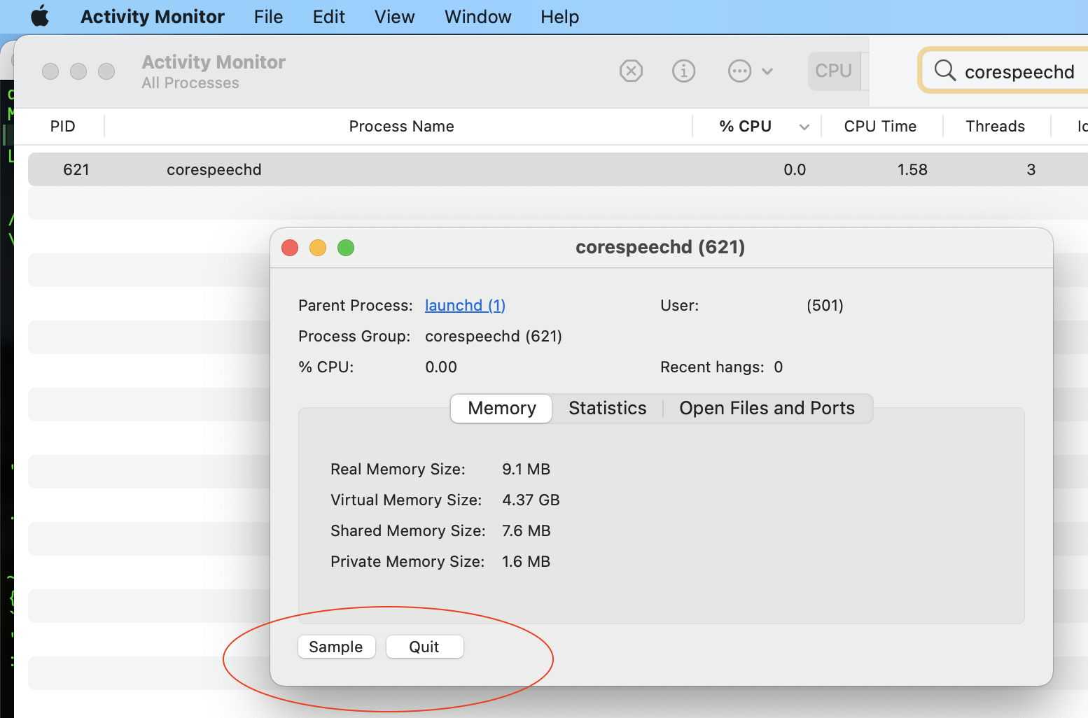
Task: Click the All Processes subtitle
Action: pos(190,83)
